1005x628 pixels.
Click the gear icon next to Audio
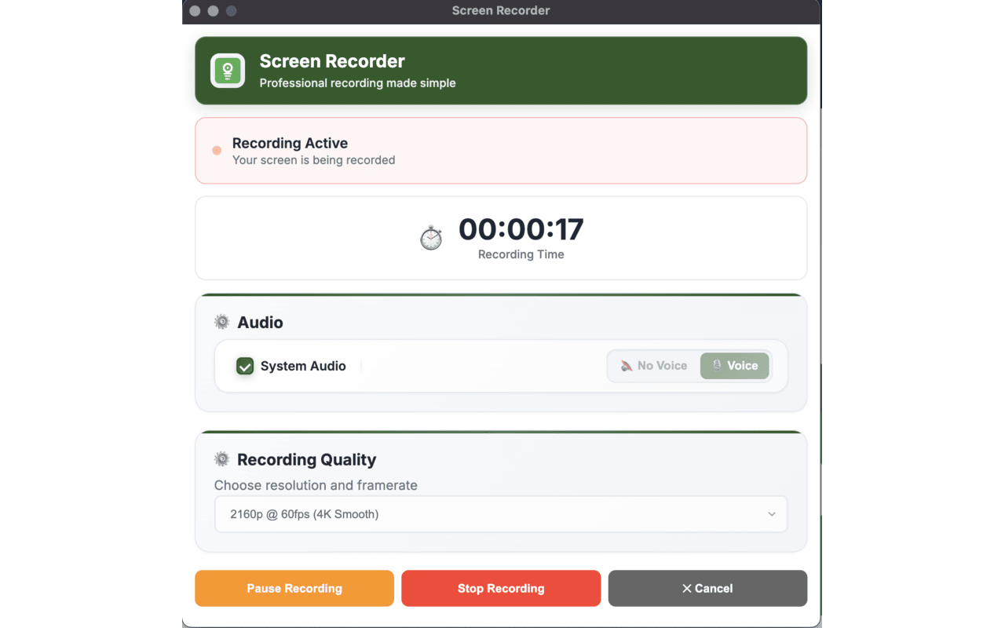tap(221, 321)
